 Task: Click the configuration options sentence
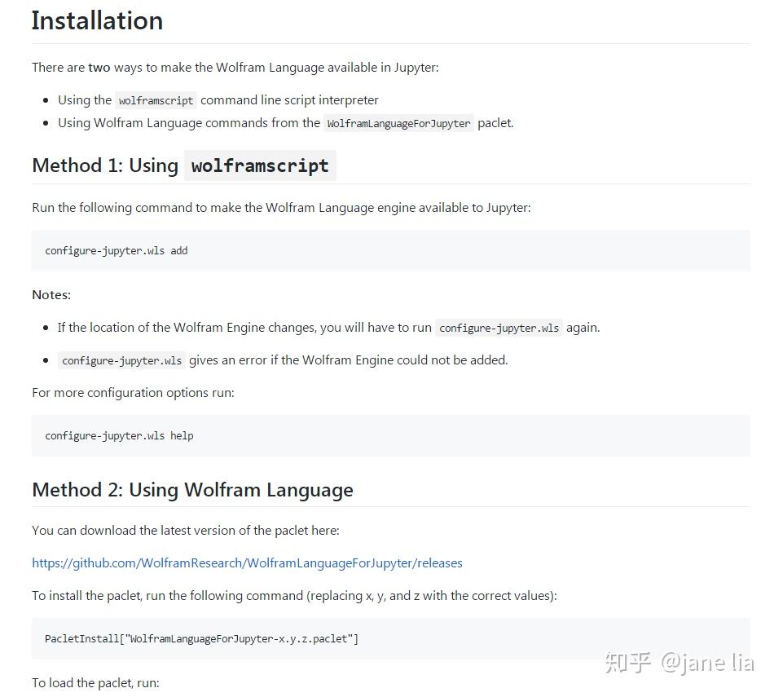click(133, 392)
